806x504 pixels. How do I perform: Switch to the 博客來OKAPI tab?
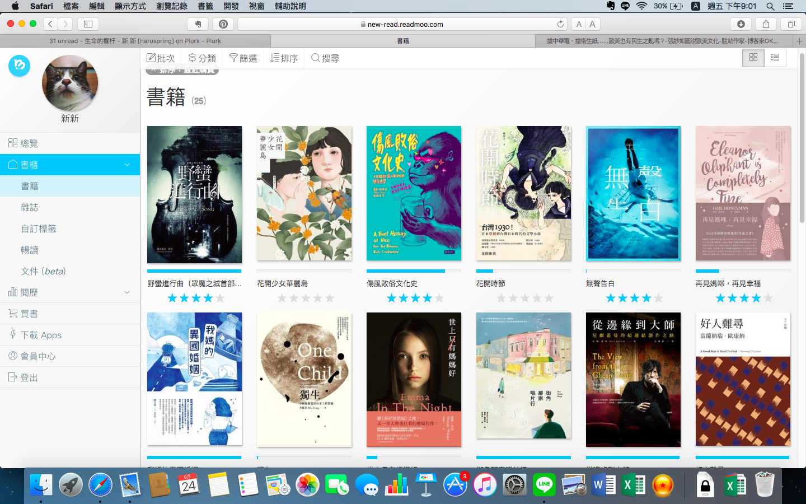pos(664,41)
